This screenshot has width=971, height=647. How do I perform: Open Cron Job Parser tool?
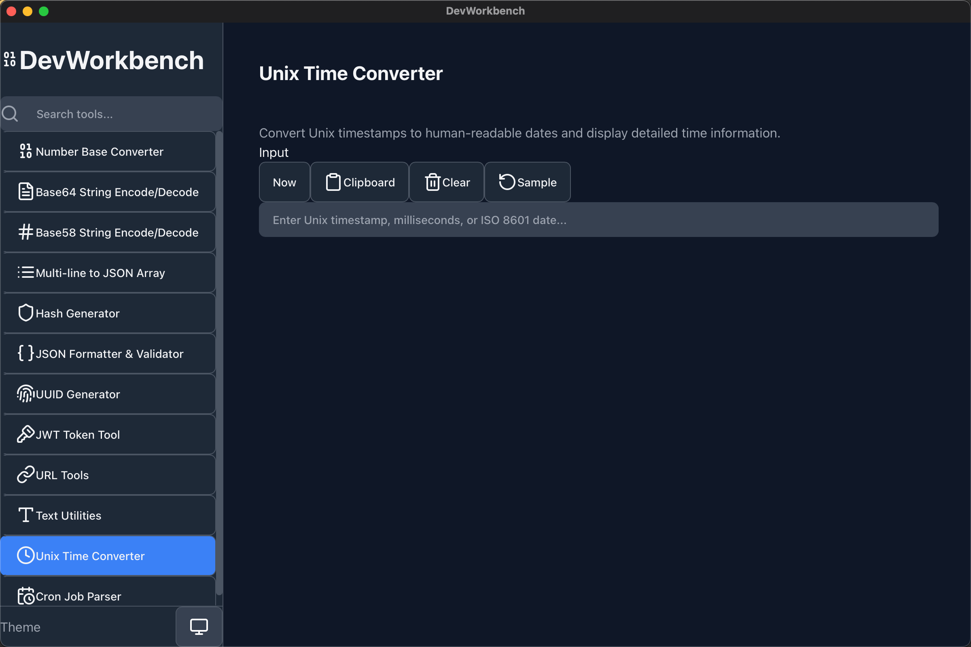coord(108,592)
